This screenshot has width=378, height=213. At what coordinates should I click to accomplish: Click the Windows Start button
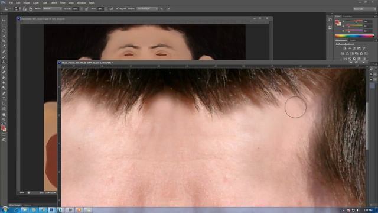pyautogui.click(x=5, y=210)
